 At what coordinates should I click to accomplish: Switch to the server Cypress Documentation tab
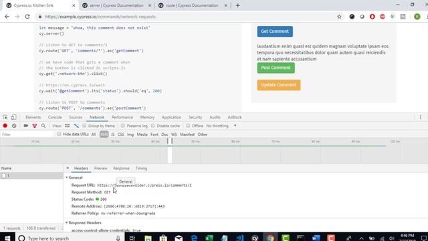click(116, 5)
